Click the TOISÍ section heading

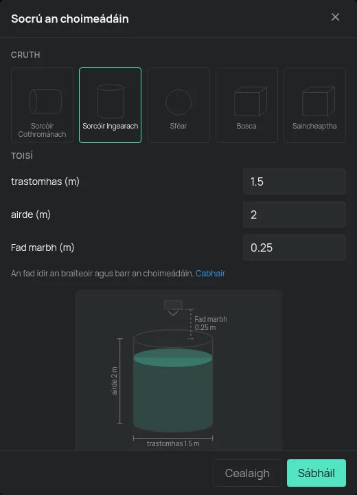(x=22, y=155)
